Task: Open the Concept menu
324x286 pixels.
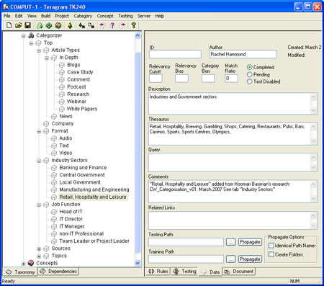Action: (x=105, y=16)
